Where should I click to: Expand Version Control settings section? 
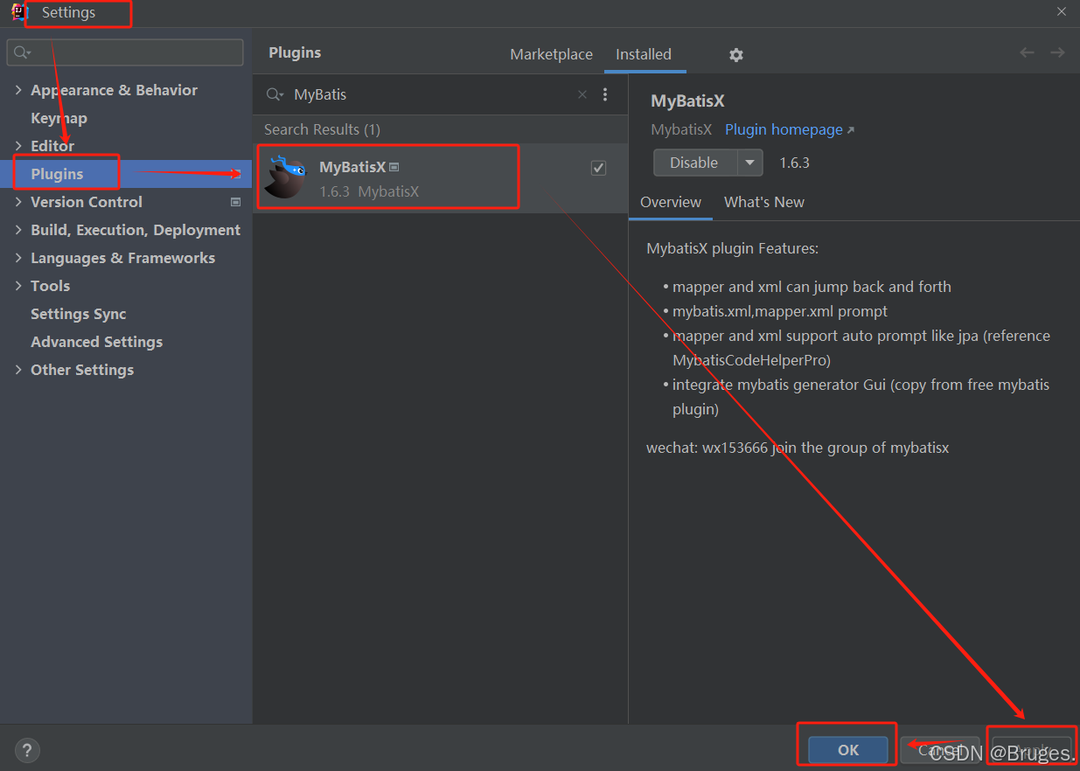coord(18,202)
